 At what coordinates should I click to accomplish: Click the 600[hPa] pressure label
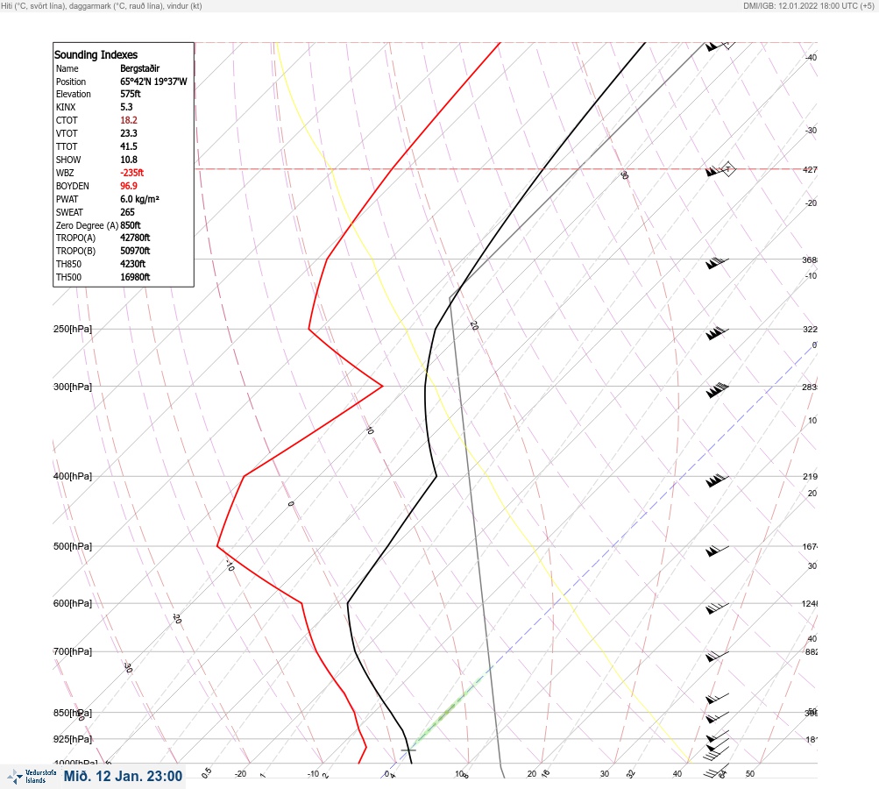(x=73, y=603)
